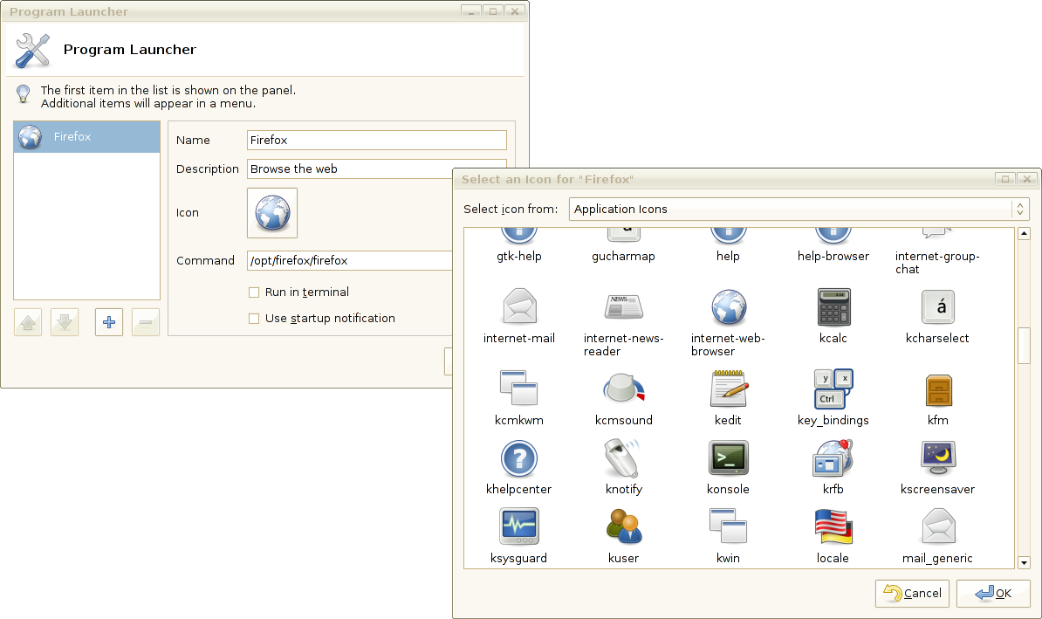Click scroll down arrow in icon list
1042x619 pixels.
(1024, 562)
